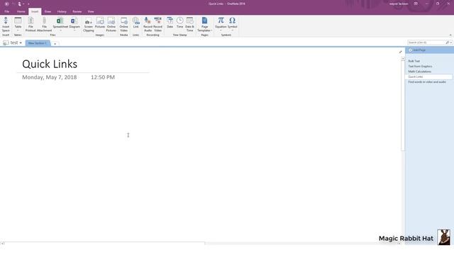This screenshot has width=454, height=255.
Task: Click the Insert Space tool
Action: (6, 24)
